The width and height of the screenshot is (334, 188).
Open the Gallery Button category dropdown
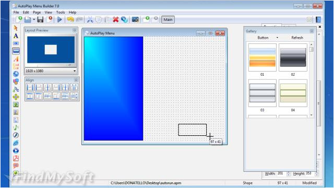pyautogui.click(x=277, y=38)
